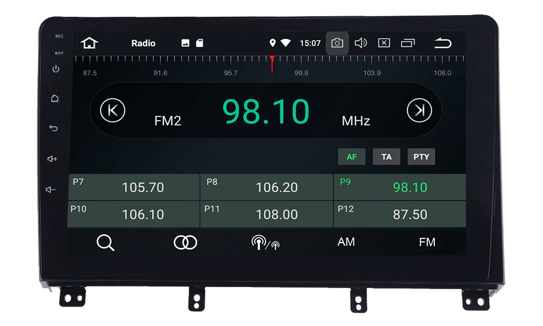Switch to AM band
The width and height of the screenshot is (543, 326).
(x=346, y=242)
